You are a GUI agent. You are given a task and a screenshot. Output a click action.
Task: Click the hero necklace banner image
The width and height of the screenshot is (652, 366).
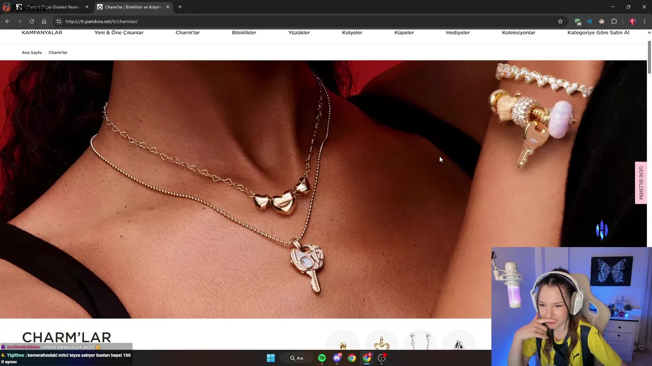[x=323, y=189]
